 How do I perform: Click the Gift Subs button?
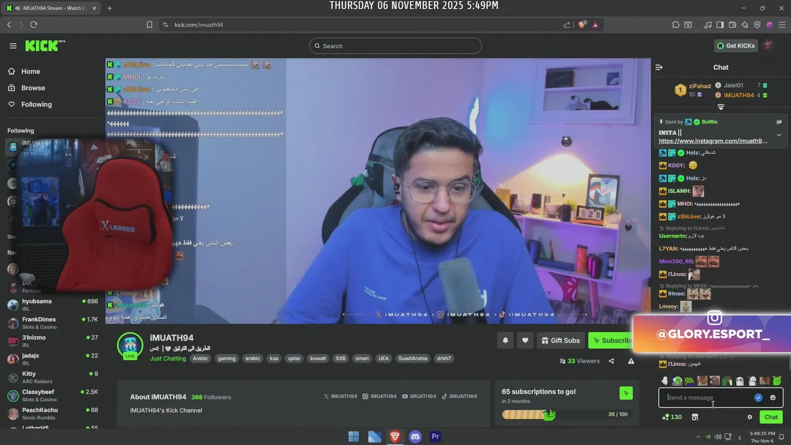pos(560,340)
